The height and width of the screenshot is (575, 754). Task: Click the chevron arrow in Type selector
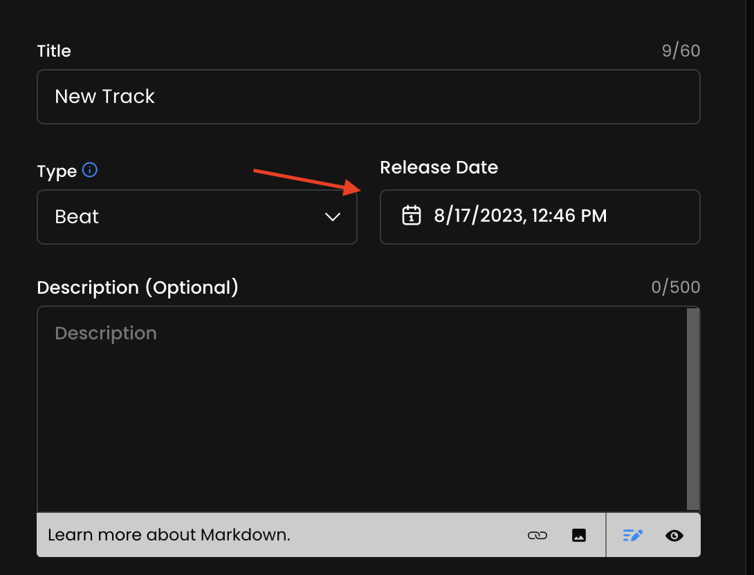point(333,217)
